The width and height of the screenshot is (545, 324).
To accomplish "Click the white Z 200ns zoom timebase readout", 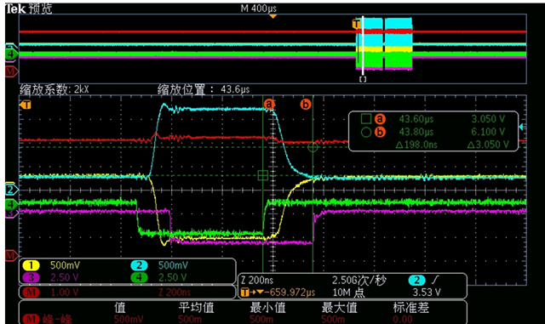I will 257,281.
